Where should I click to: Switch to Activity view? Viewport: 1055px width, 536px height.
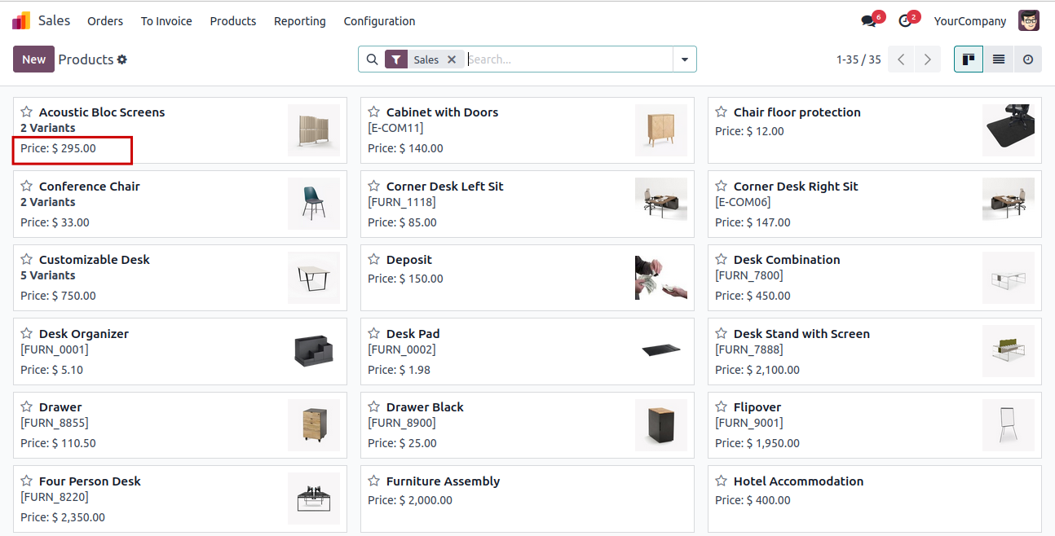coord(1027,59)
